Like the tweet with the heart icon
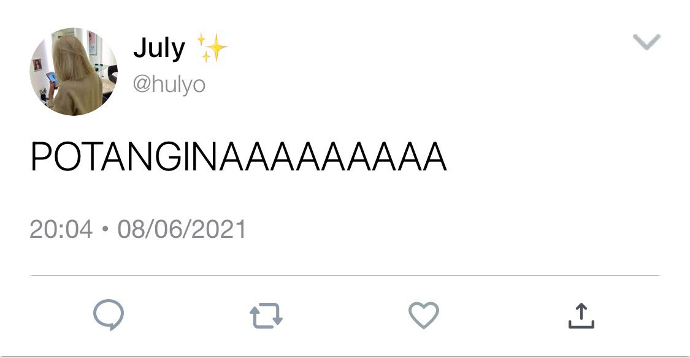 [423, 315]
